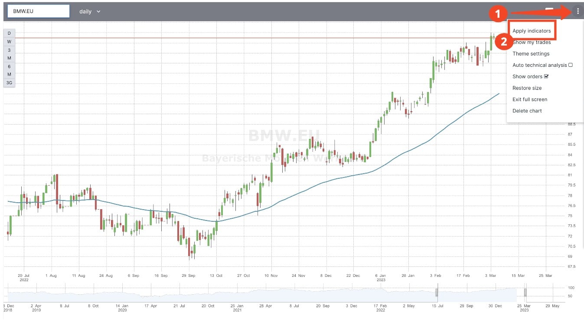Uncheck the Show orders checkbox
This screenshot has width=584, height=322.
pyautogui.click(x=546, y=76)
